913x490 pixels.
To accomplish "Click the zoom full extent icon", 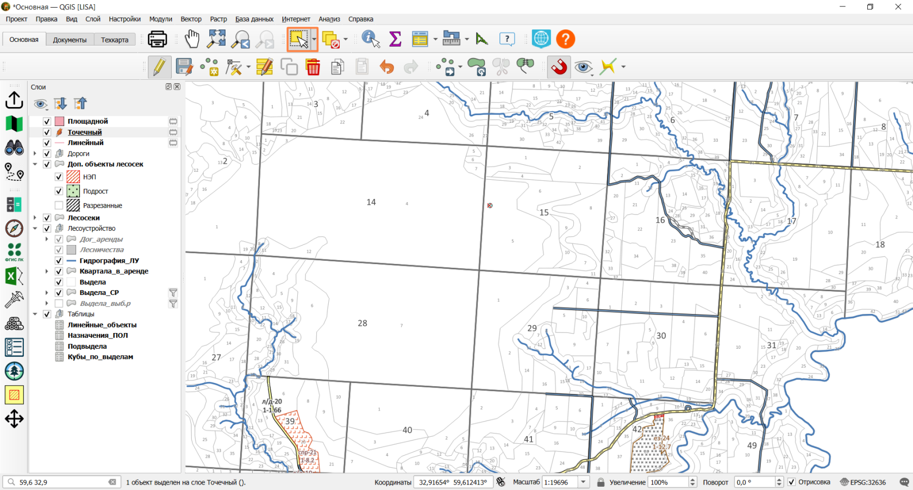I will [216, 39].
